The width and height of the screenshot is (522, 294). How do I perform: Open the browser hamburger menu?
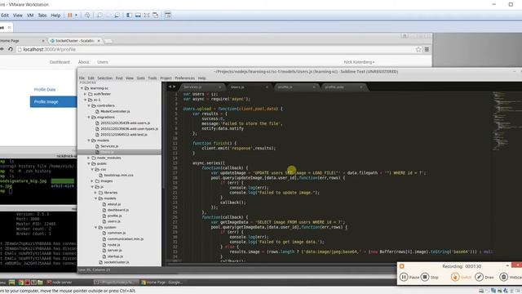pyautogui.click(x=427, y=49)
